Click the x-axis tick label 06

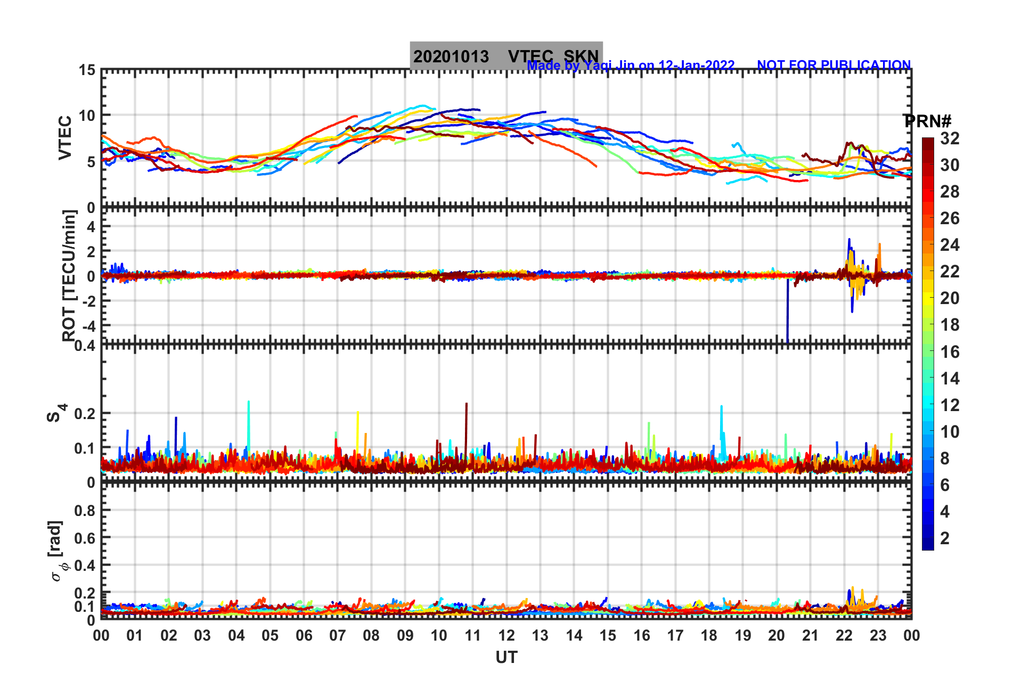click(304, 635)
